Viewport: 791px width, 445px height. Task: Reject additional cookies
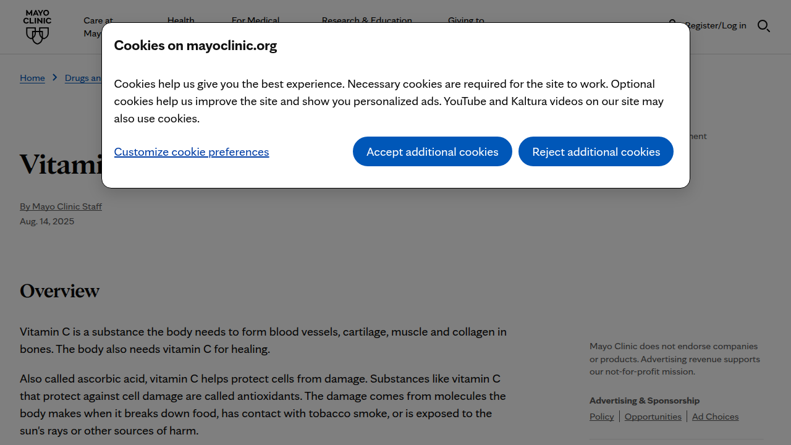[596, 151]
